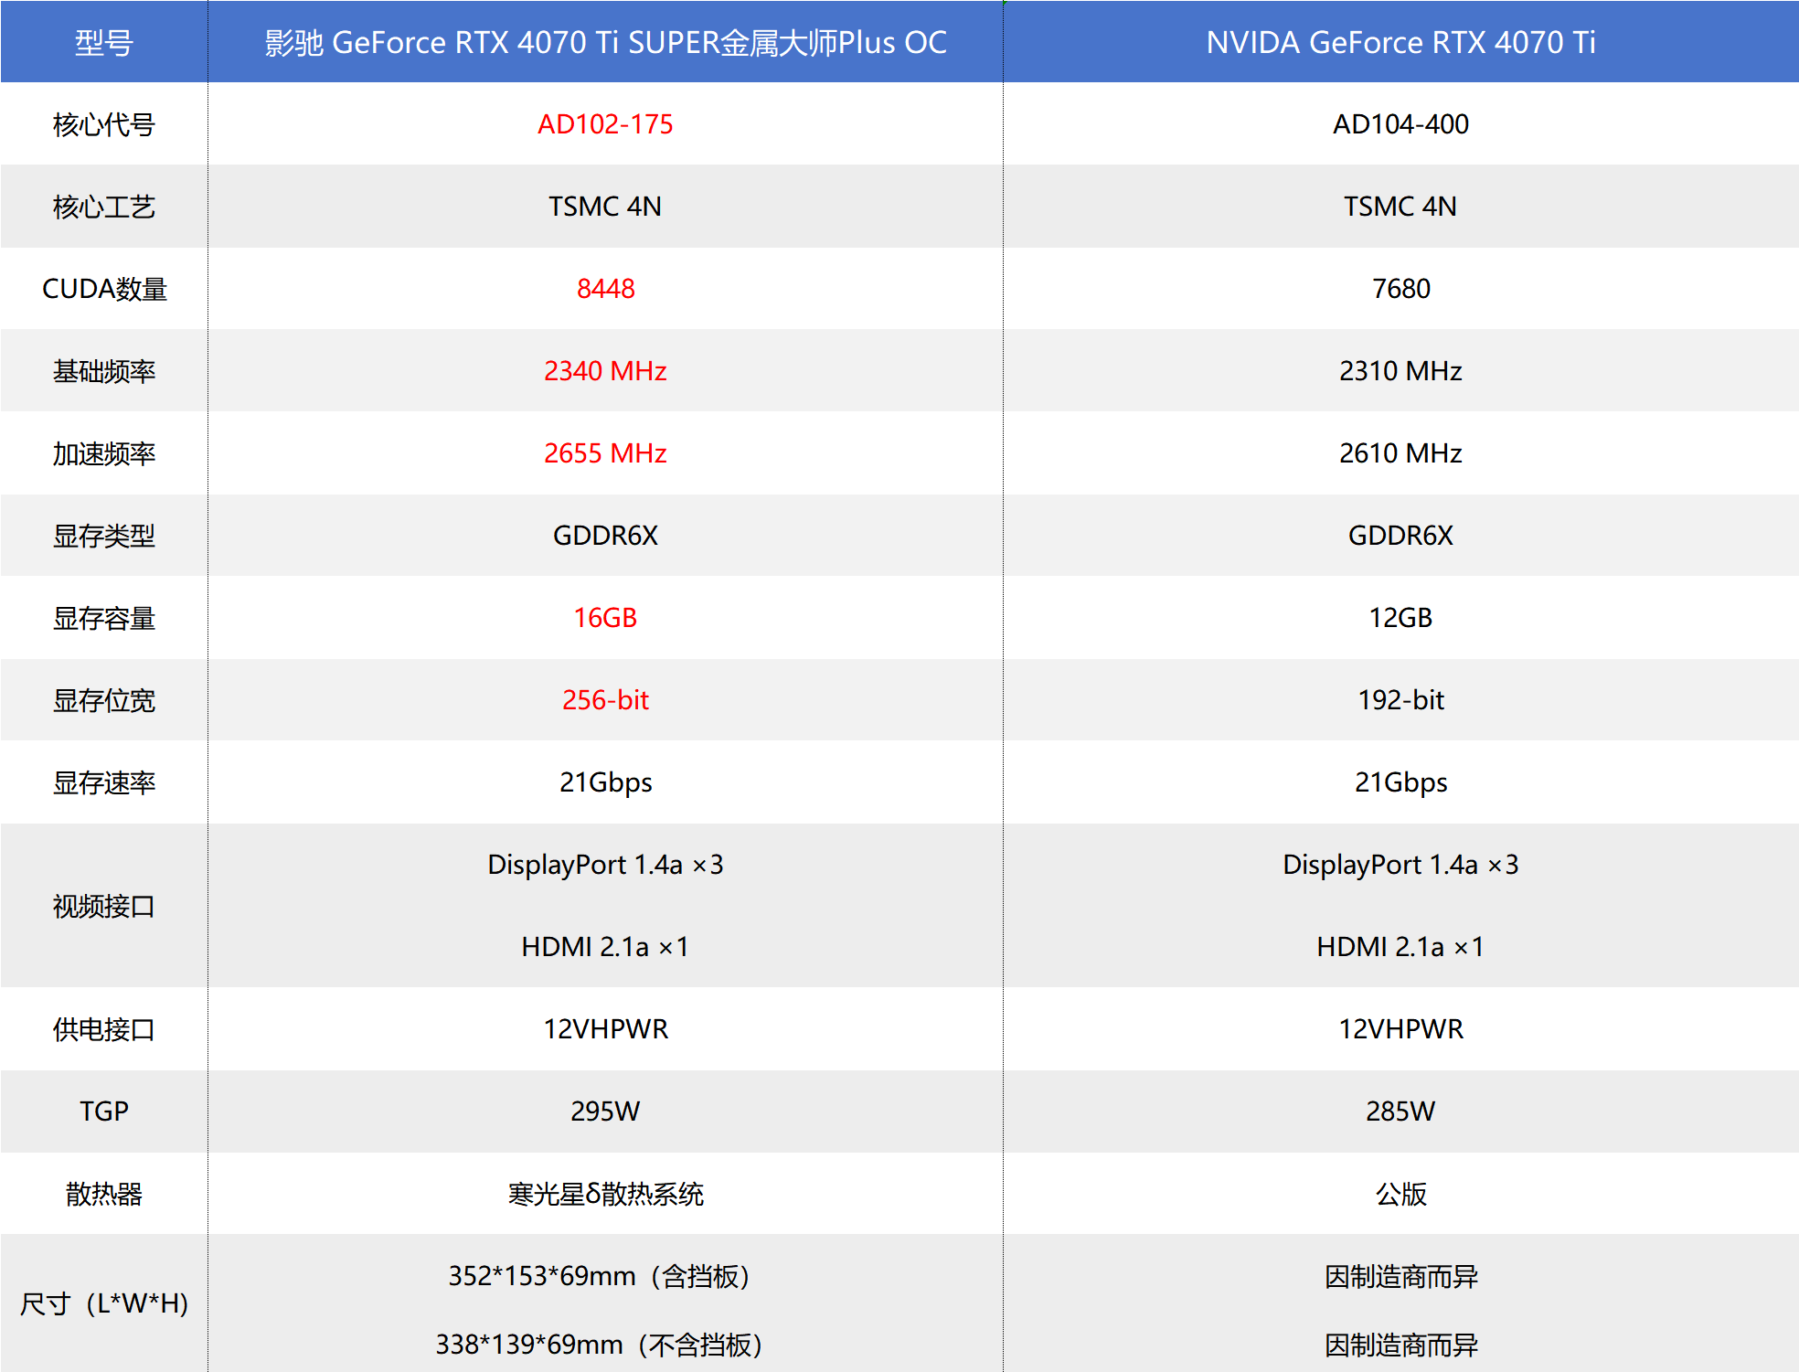Image resolution: width=1799 pixels, height=1372 pixels.
Task: Select the 寒光星δ散热系统 cell
Action: (605, 1194)
